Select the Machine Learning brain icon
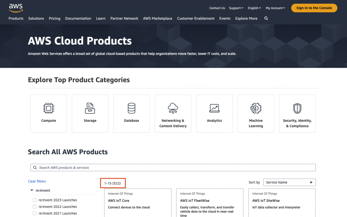Image resolution: width=347 pixels, height=217 pixels. pyautogui.click(x=256, y=108)
